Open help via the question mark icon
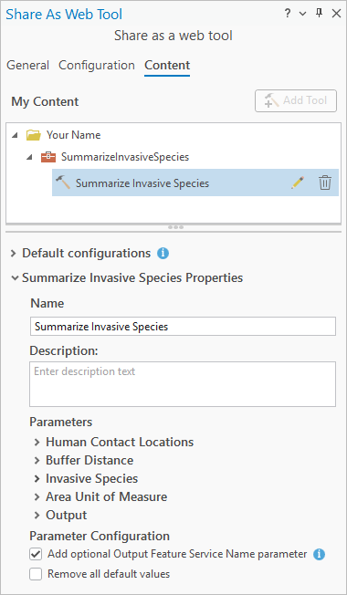Screen dimensions: 347x595 click(288, 14)
